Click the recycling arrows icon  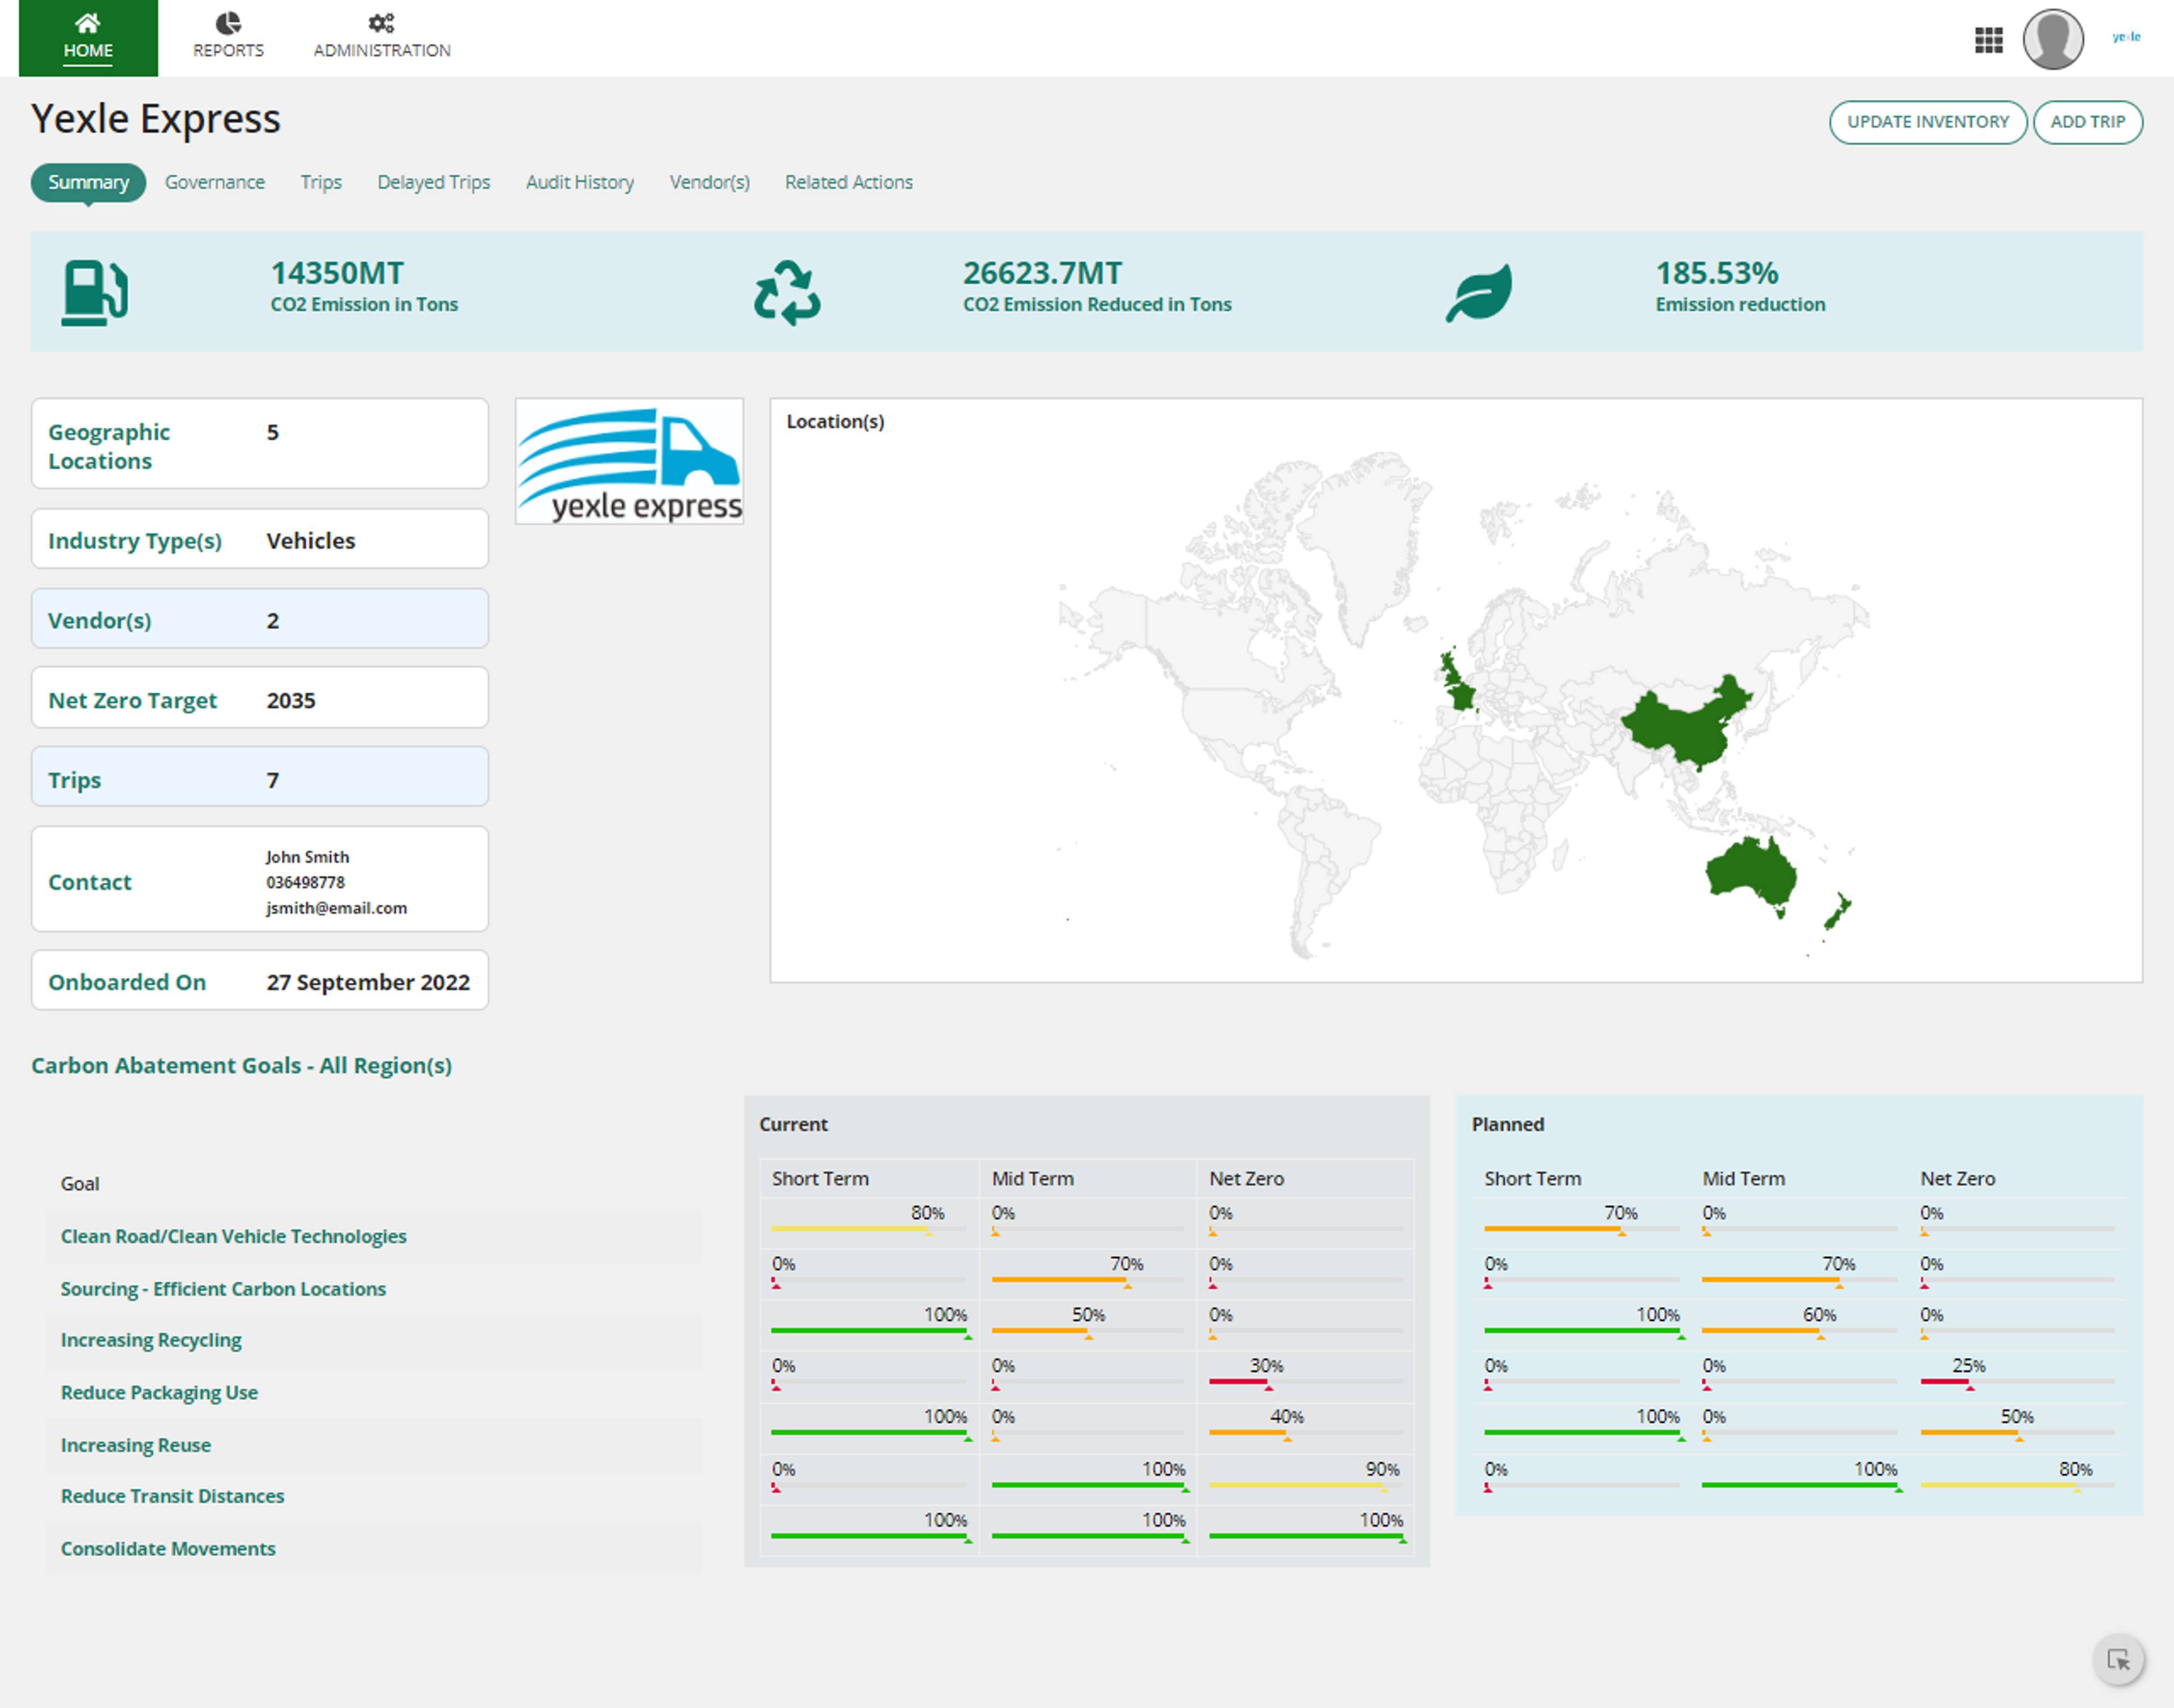click(x=788, y=292)
